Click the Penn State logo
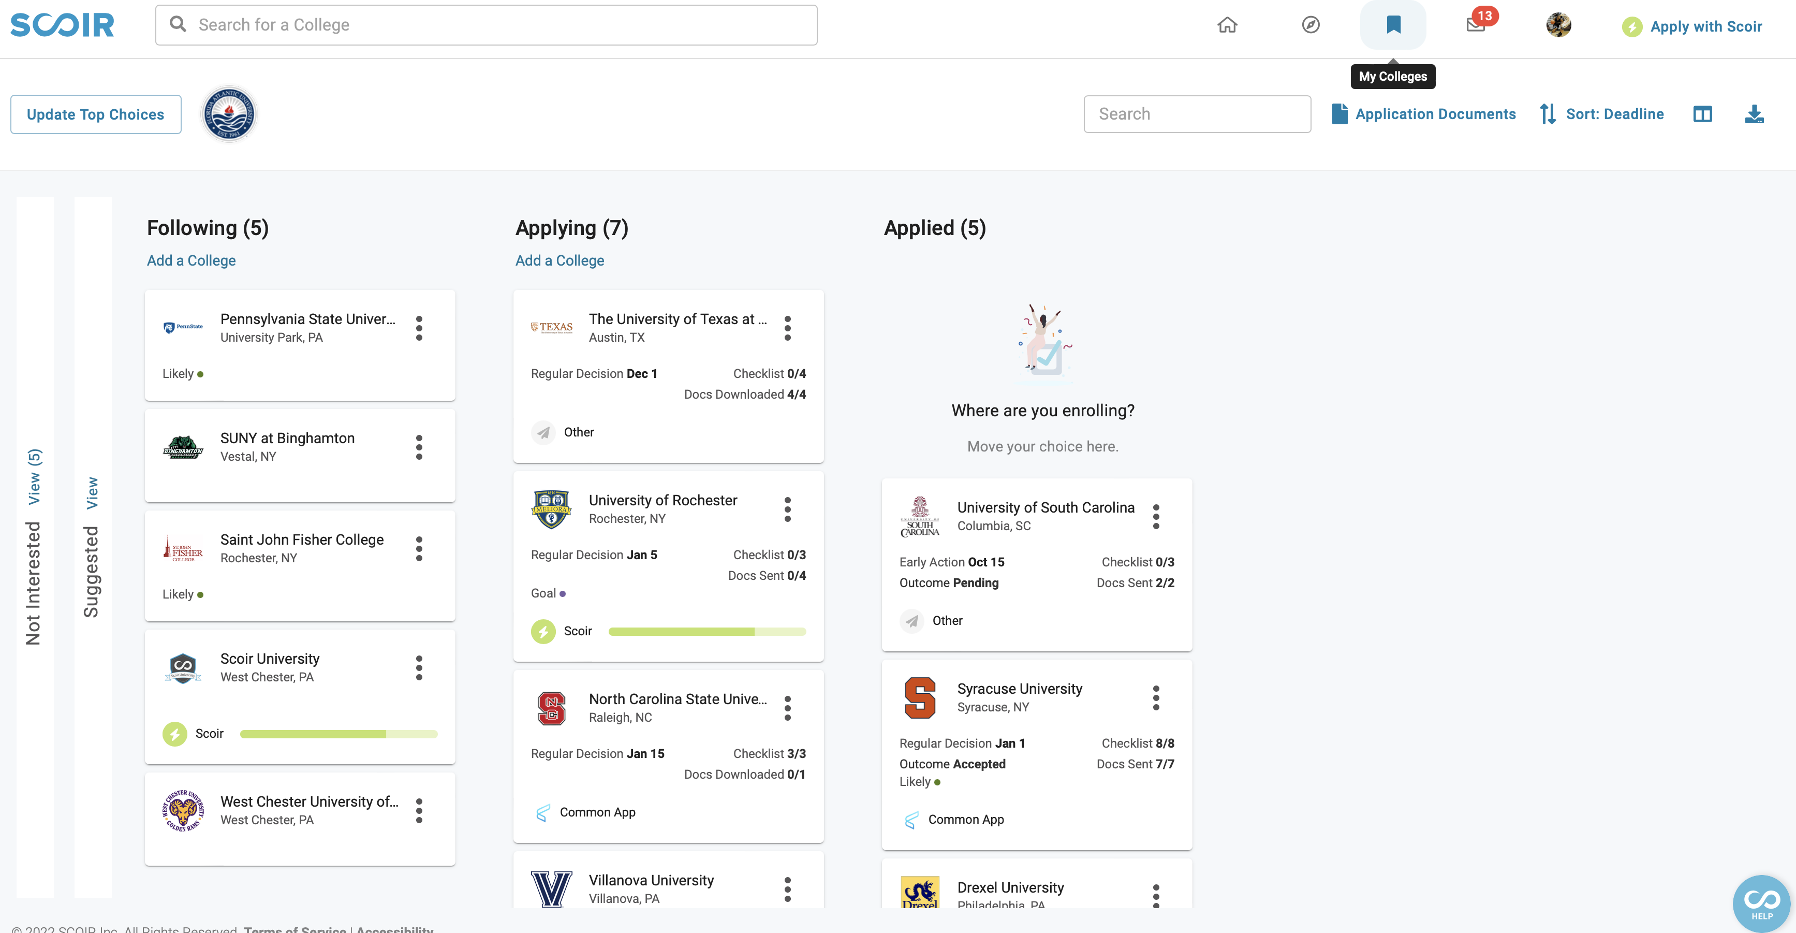The image size is (1796, 933). coord(183,327)
